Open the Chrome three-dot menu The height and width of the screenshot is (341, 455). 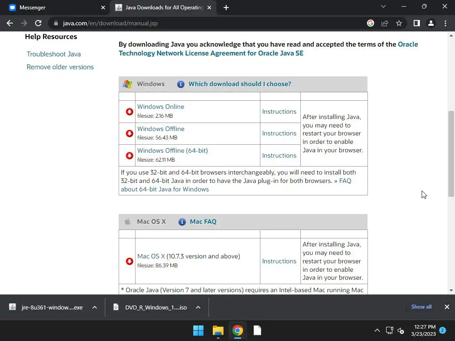[x=445, y=23]
